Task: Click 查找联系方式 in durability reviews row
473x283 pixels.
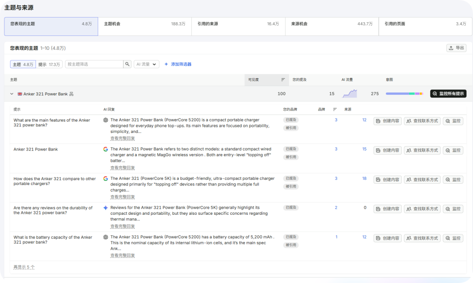Action: click(422, 209)
